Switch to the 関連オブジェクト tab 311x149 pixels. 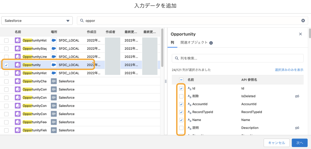pyautogui.click(x=194, y=43)
